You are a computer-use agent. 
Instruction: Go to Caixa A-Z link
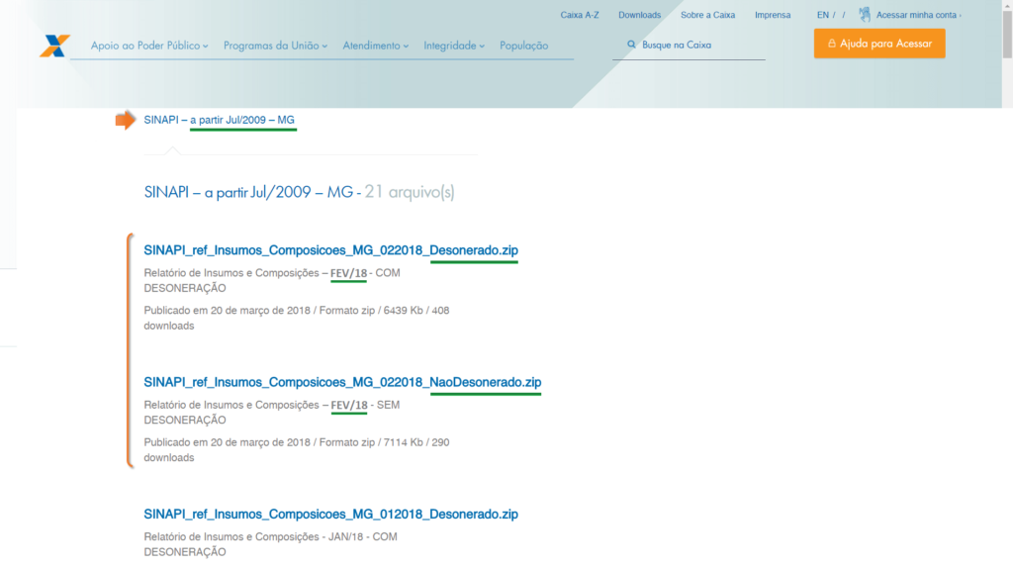(x=580, y=15)
